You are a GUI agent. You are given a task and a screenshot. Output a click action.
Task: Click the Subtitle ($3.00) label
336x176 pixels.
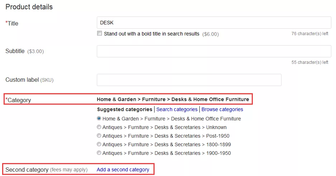(24, 51)
